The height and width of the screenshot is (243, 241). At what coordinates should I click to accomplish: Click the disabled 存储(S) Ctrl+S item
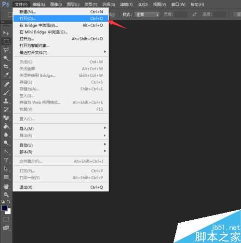point(61,82)
